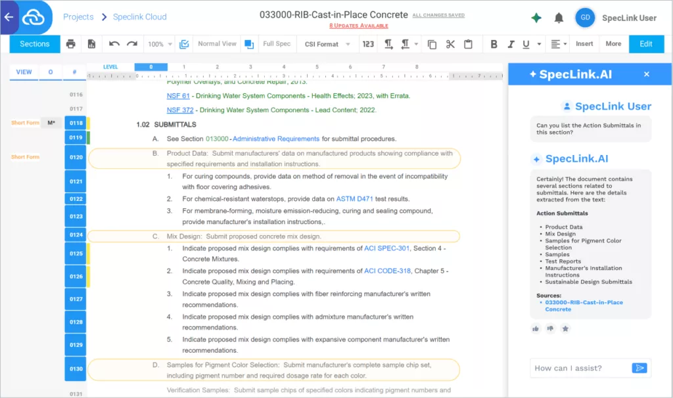Open NSF 372 reference link
This screenshot has height=398, width=673.
point(180,110)
